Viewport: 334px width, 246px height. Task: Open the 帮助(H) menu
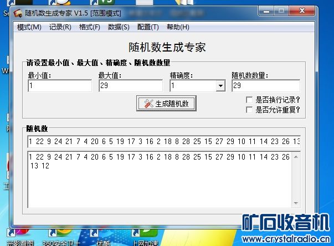point(178,27)
